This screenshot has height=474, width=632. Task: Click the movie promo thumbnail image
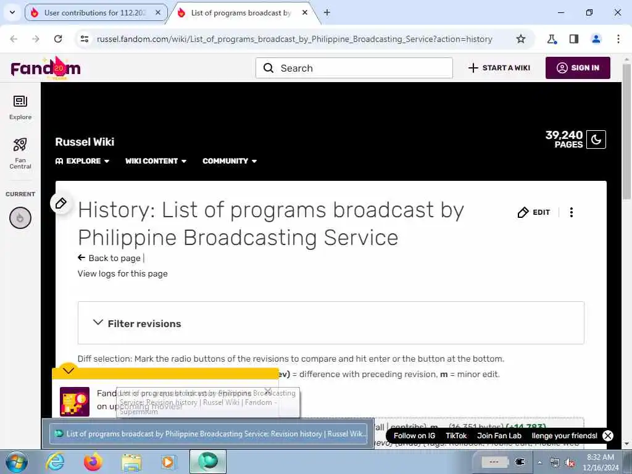(75, 402)
